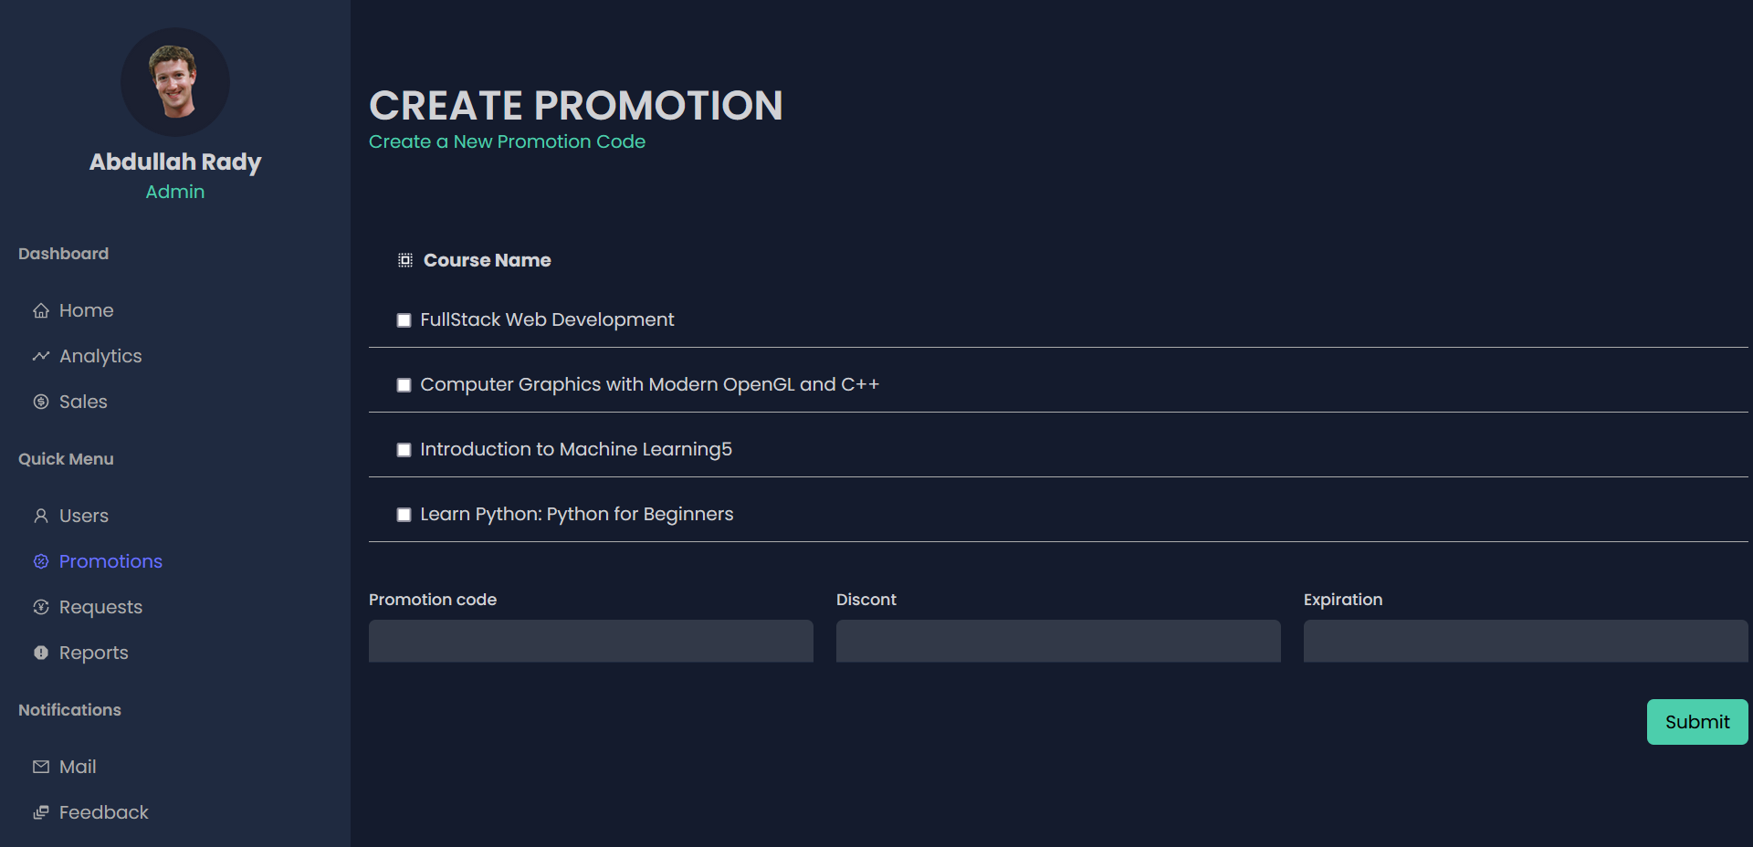Tick the Computer Graphics with Modern OpenGL checkbox

404,385
